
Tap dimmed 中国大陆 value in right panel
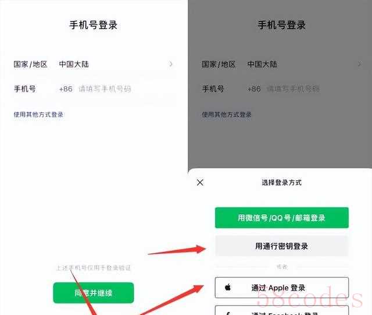[262, 64]
